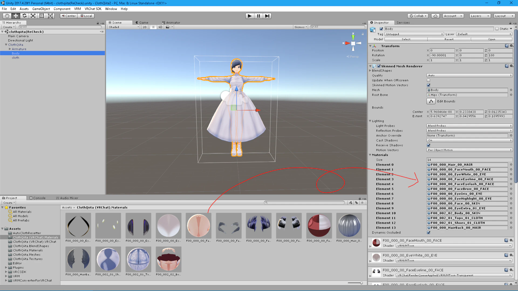Screen dimensions: 518x291
Task: Toggle Skinned Motion Vectors checkbox
Action: click(x=428, y=85)
